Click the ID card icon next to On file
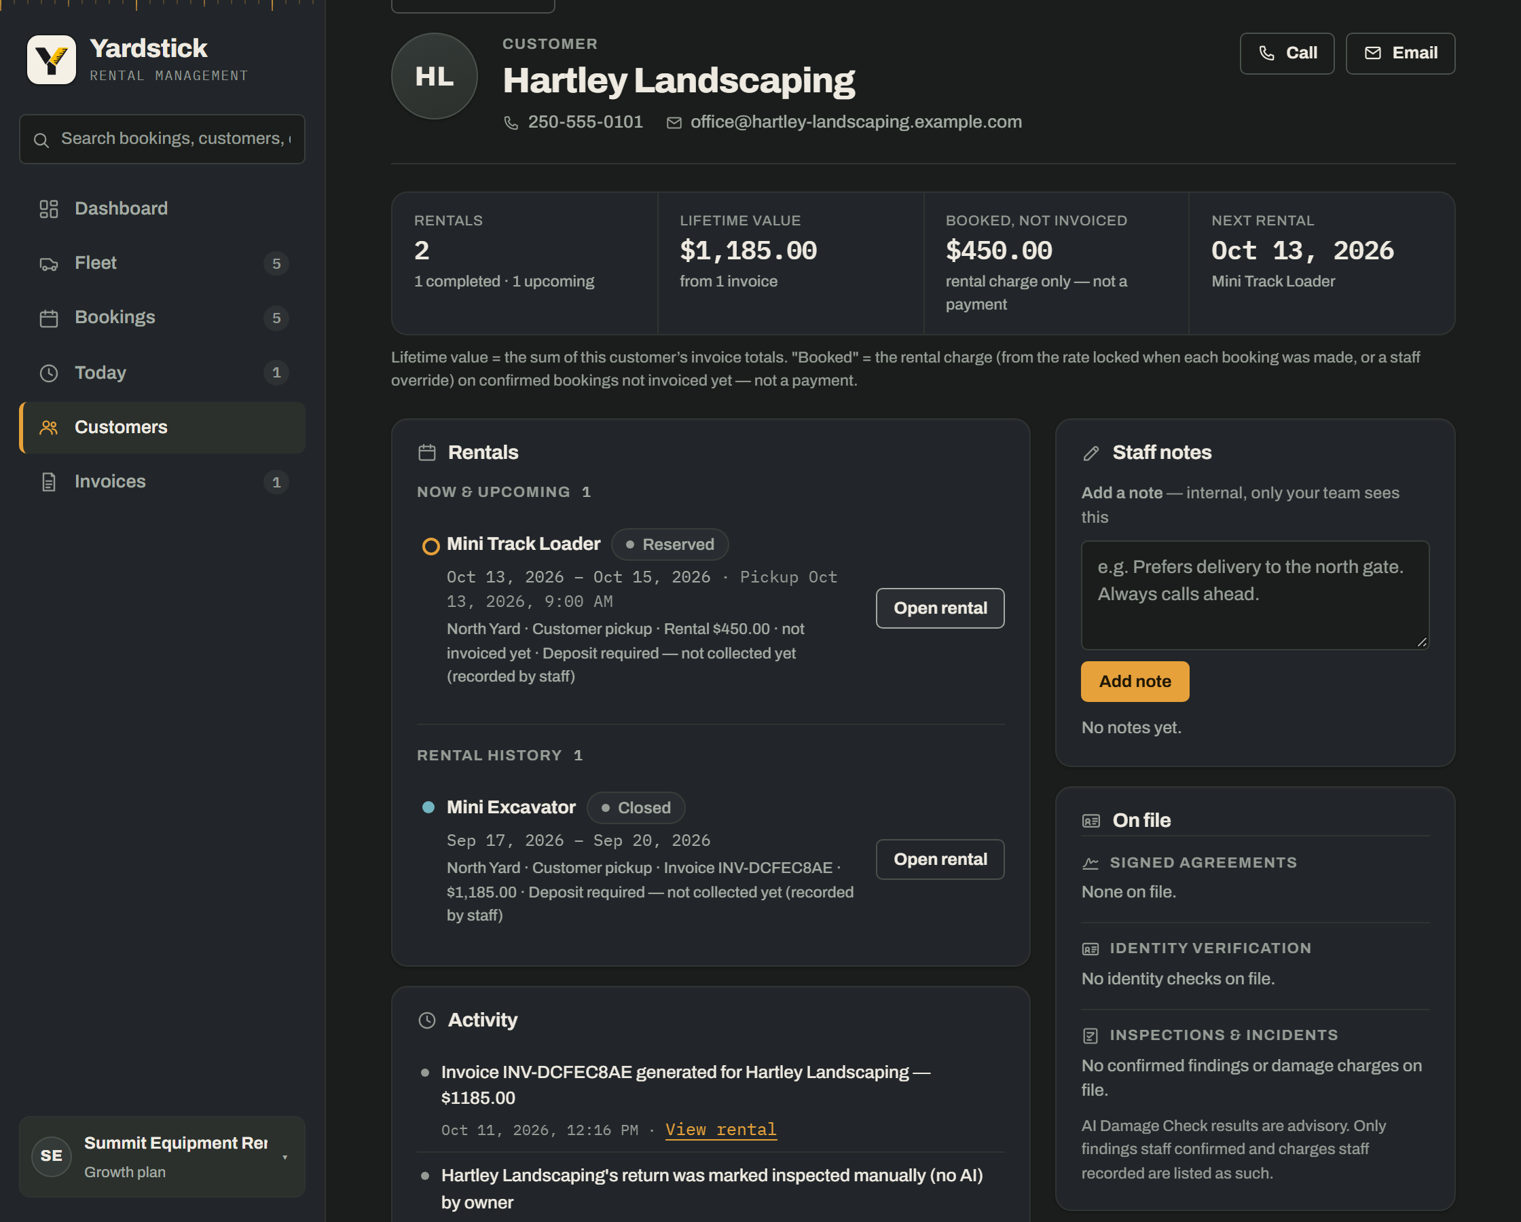 coord(1091,821)
